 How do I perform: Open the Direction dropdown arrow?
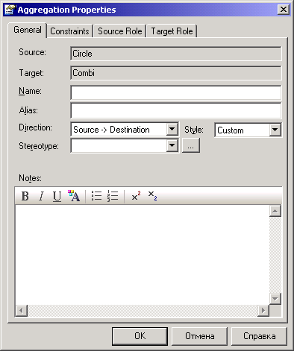point(172,130)
